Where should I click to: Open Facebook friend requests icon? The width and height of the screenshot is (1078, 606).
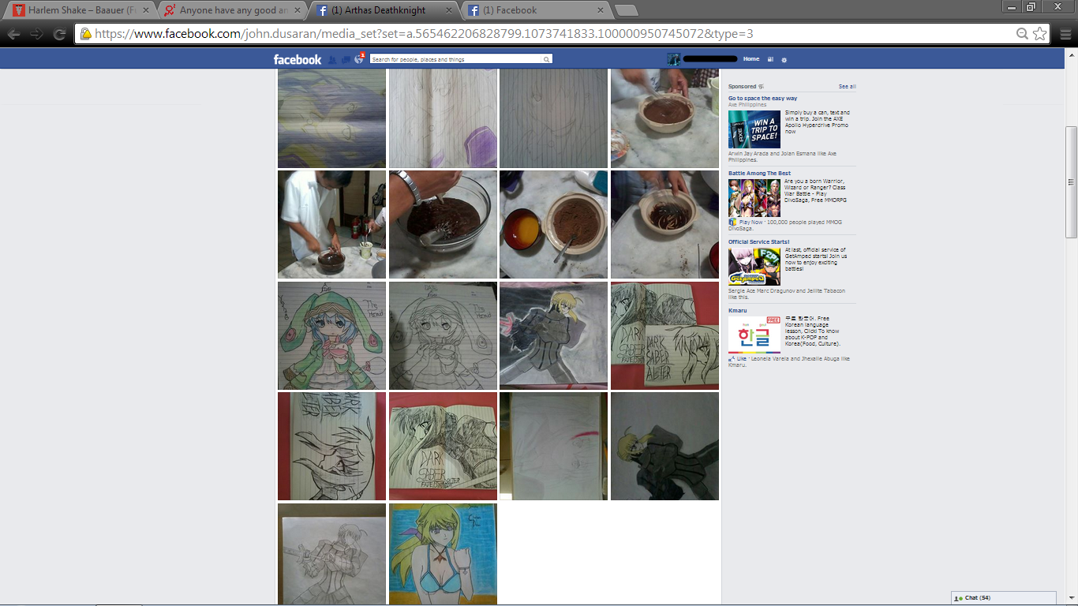(x=332, y=60)
